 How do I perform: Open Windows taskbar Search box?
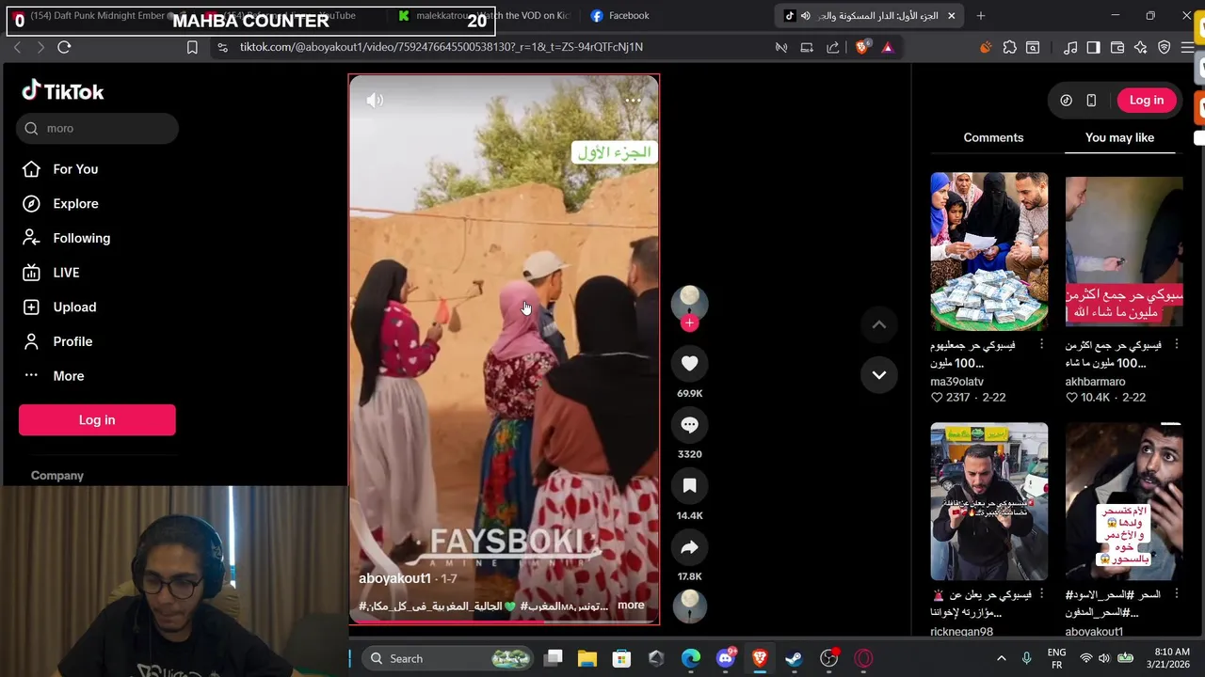448,658
